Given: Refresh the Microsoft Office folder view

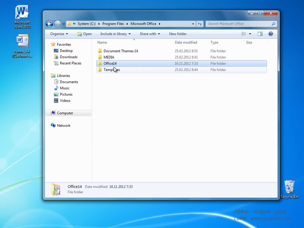Looking at the screenshot, I should (200, 24).
